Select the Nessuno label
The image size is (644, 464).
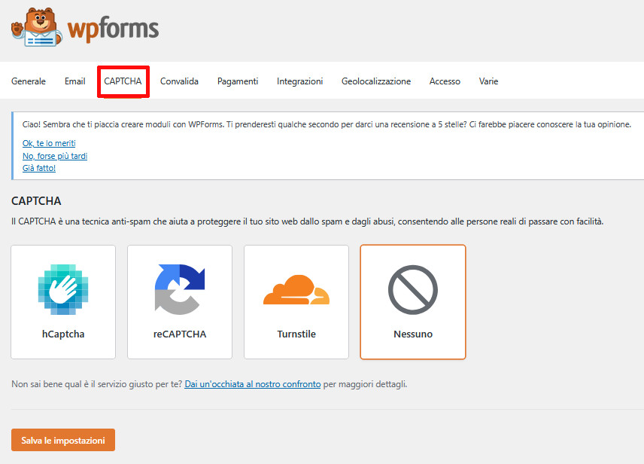point(413,334)
